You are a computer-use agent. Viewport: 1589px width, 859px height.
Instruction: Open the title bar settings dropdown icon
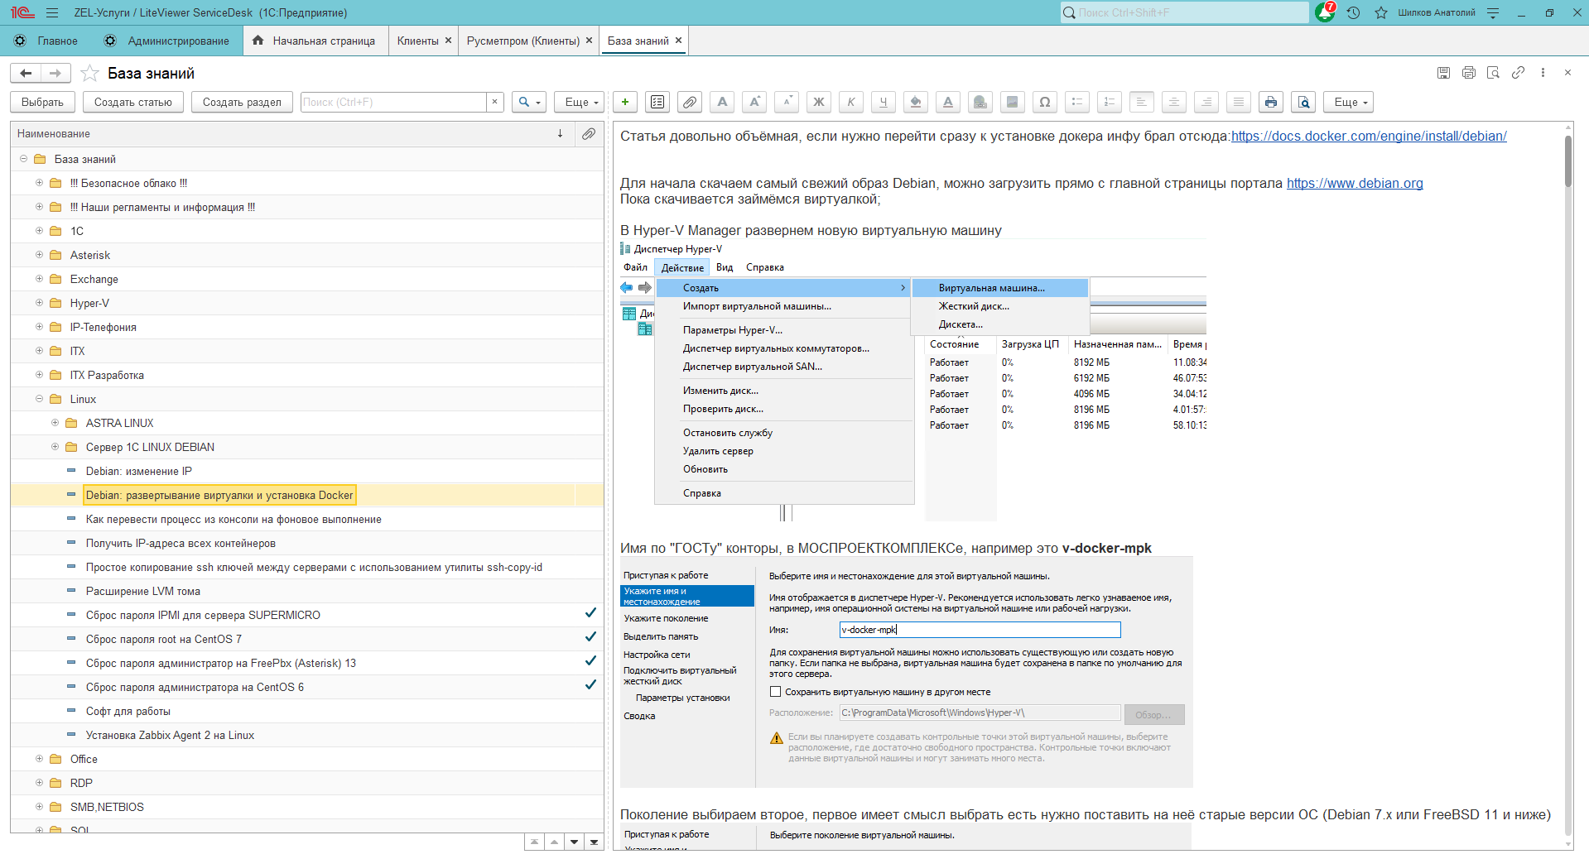point(1493,12)
